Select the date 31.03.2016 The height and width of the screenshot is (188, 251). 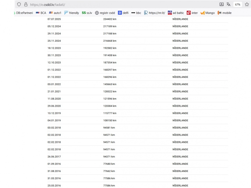point(54,178)
